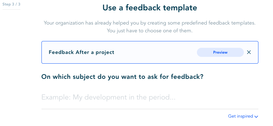Click the underline beneath the subject input
The image size is (273, 126).
click(x=150, y=109)
